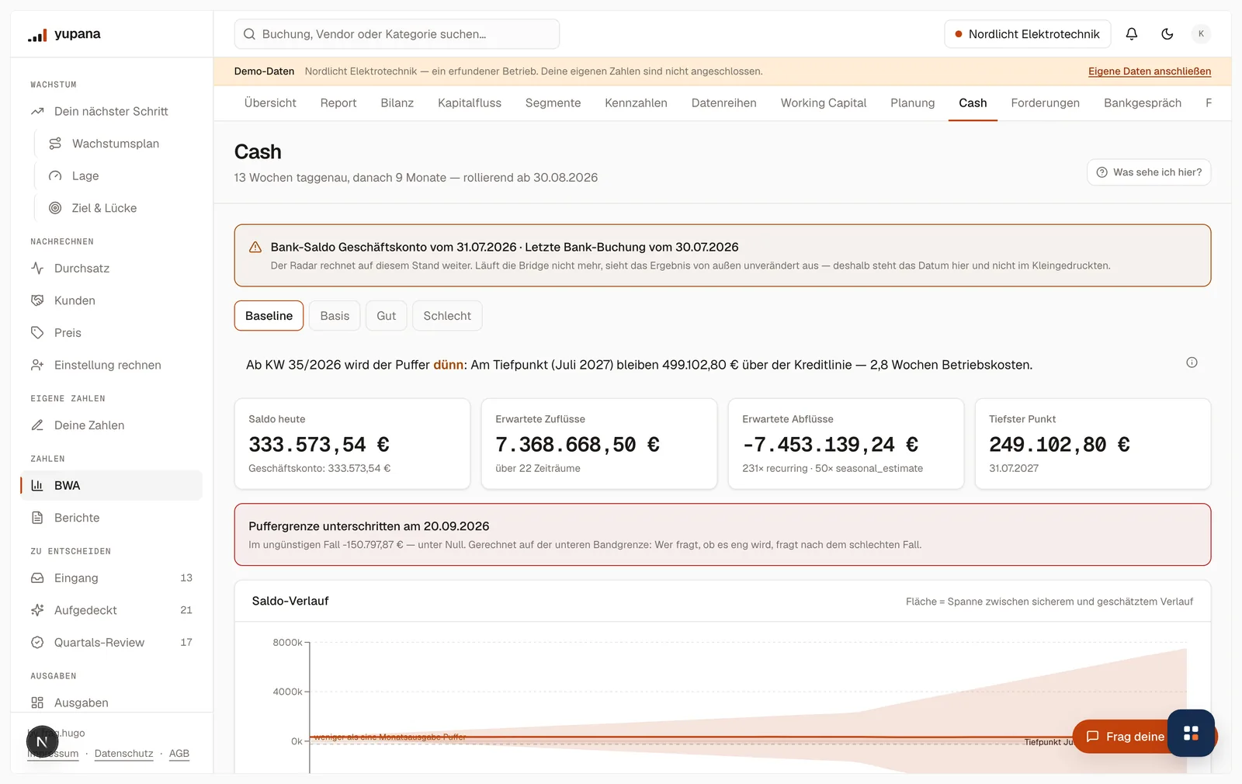Open the Datenreihen tab
1242x784 pixels.
tap(723, 103)
